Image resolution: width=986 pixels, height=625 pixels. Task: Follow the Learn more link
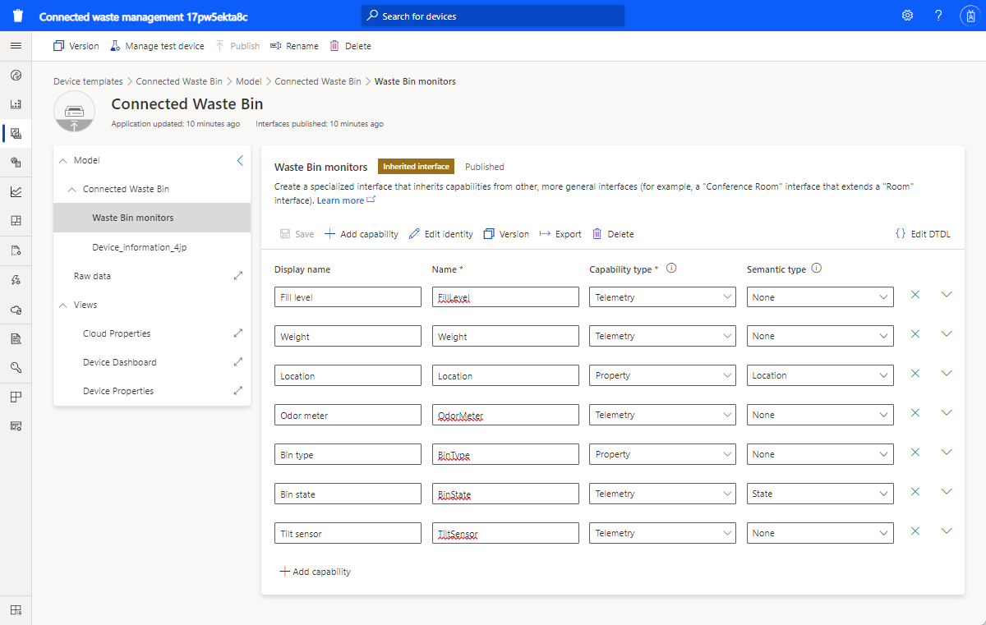pos(340,200)
